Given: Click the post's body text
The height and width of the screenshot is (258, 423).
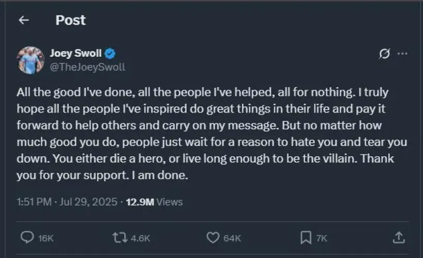Looking at the screenshot, I should point(211,134).
